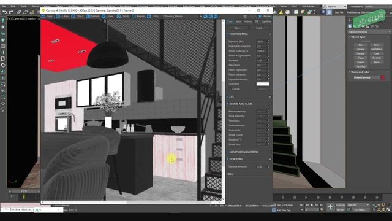Image resolution: width=392 pixels, height=221 pixels.
Task: Toggle the Sharpening/Blurring section checkbox
Action: tap(270, 152)
